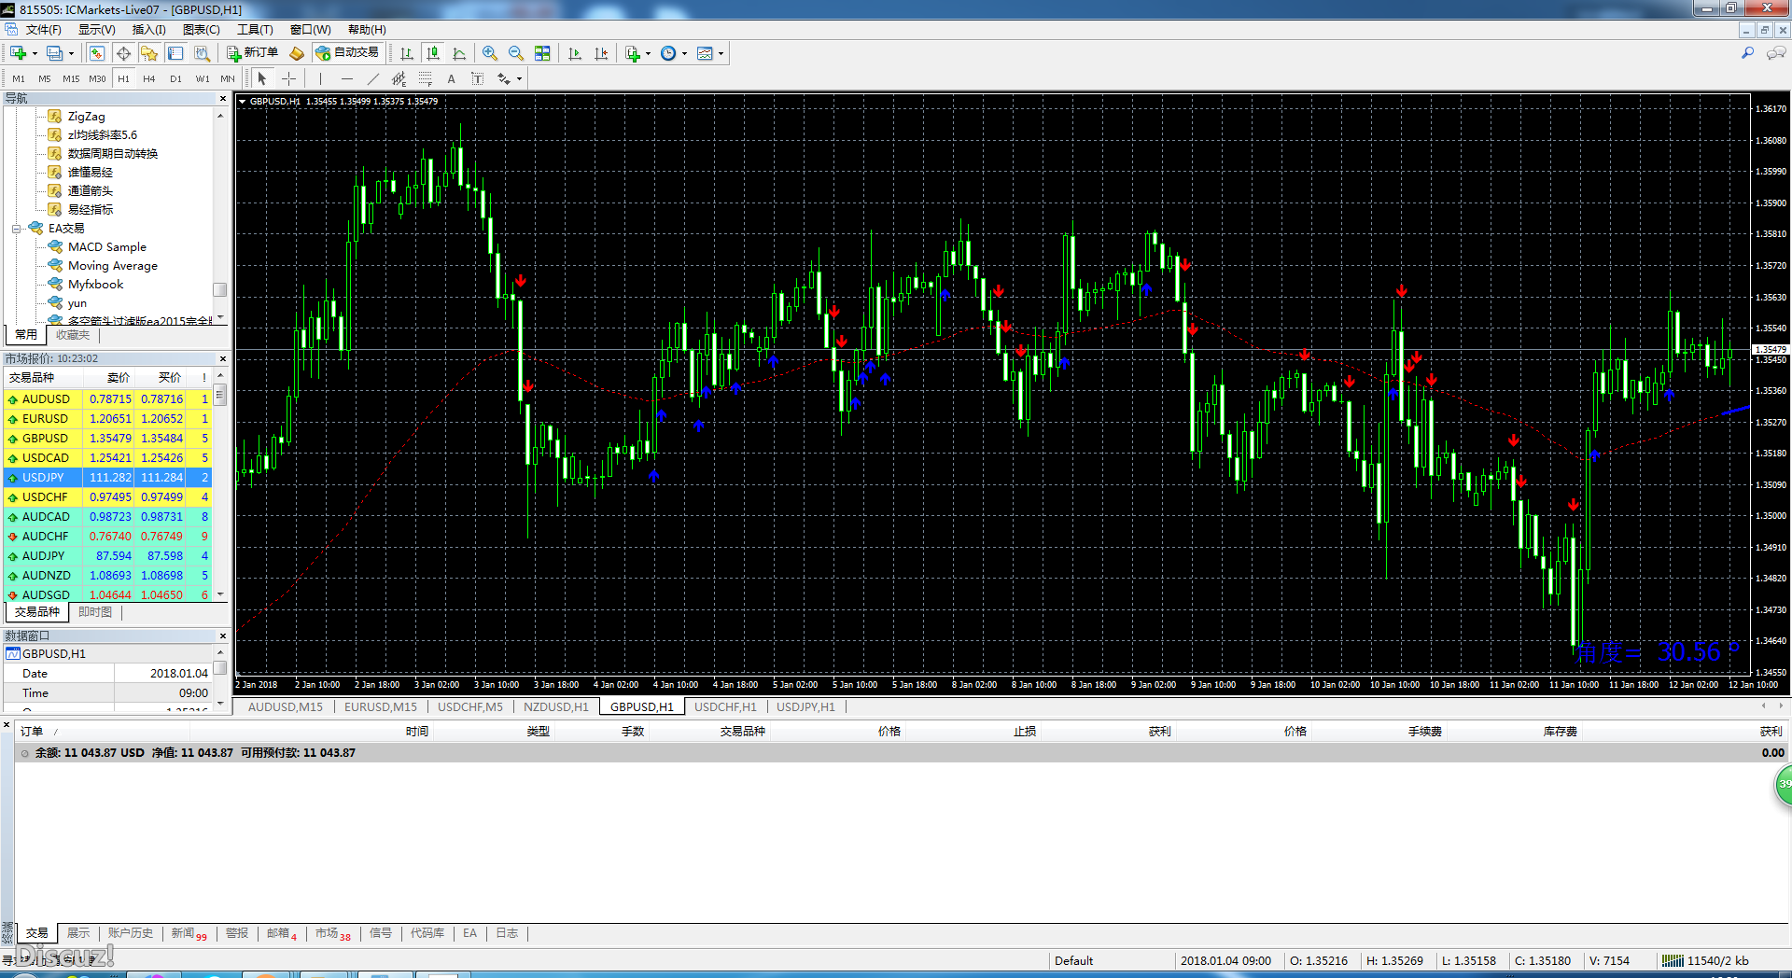Open the Periods clock dropdown arrow
This screenshot has width=1792, height=978.
click(x=684, y=53)
